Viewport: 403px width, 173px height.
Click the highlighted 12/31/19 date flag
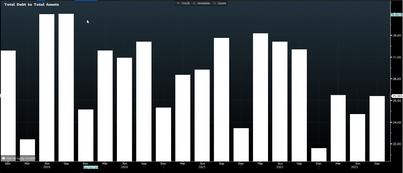point(91,167)
